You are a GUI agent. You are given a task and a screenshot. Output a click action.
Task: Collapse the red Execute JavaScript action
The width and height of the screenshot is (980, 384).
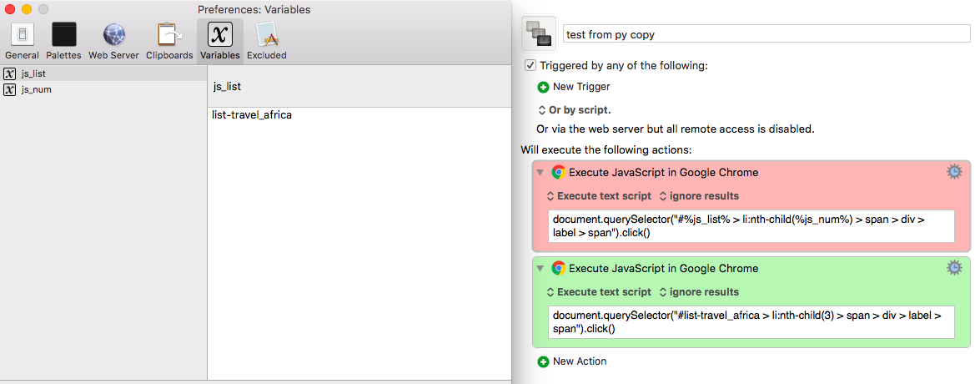540,172
